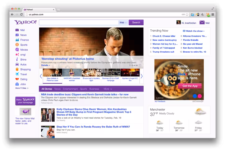This screenshot has width=225, height=151.
Task: Click the css extension icon in address bar
Action: 183,15
